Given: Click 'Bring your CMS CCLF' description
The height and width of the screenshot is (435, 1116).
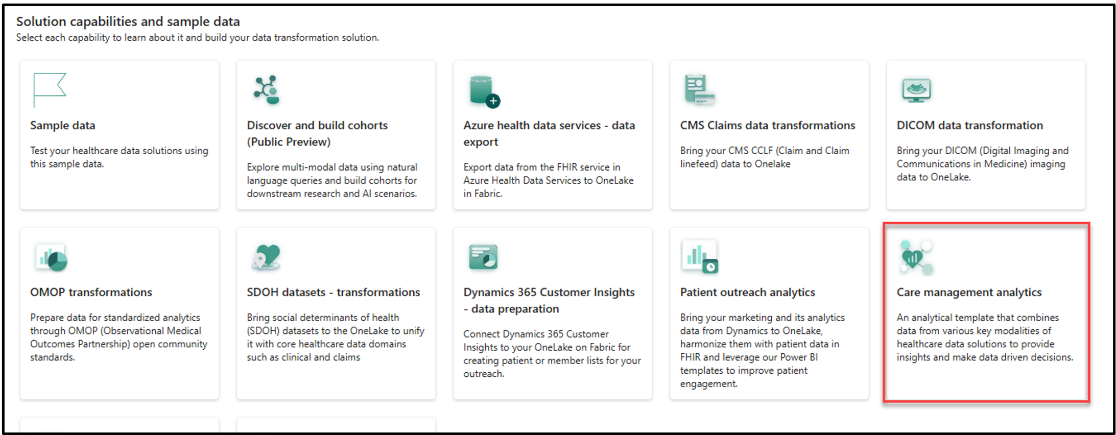Looking at the screenshot, I should click(x=765, y=157).
